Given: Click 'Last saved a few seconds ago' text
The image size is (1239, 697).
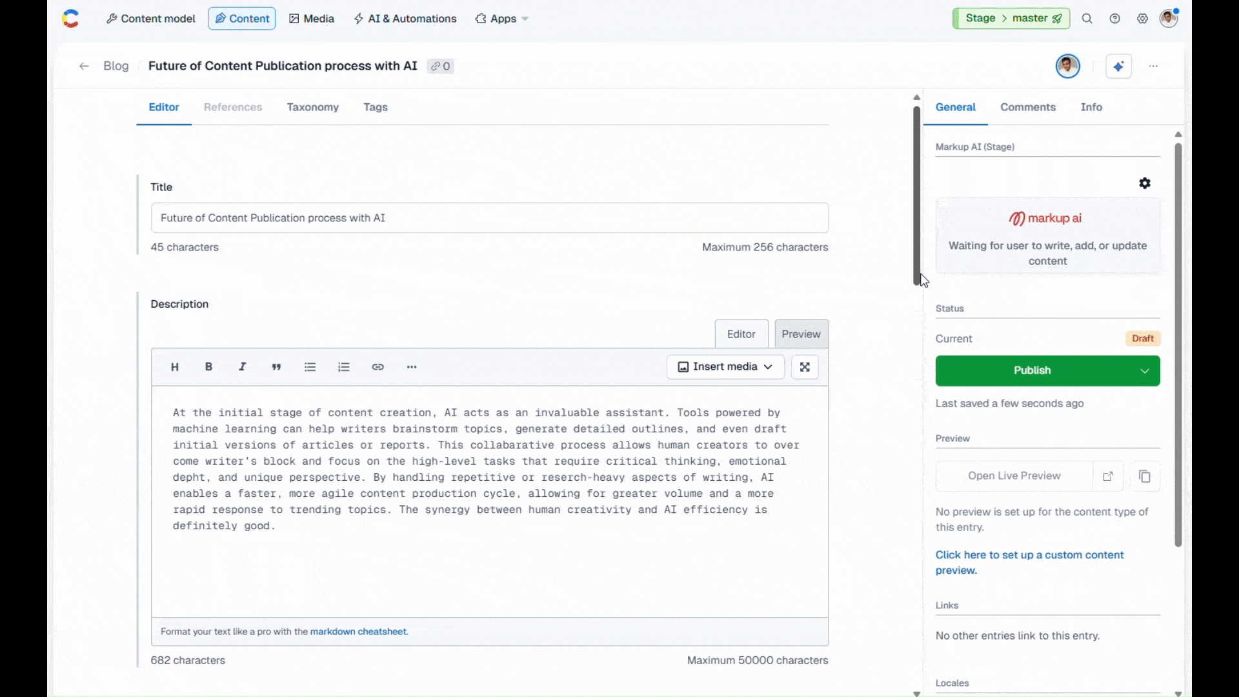Looking at the screenshot, I should point(1010,404).
